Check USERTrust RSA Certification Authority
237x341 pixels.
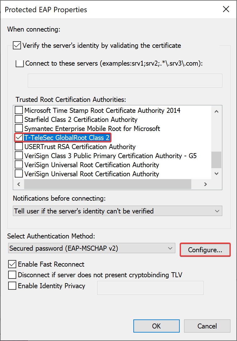[x=19, y=147]
